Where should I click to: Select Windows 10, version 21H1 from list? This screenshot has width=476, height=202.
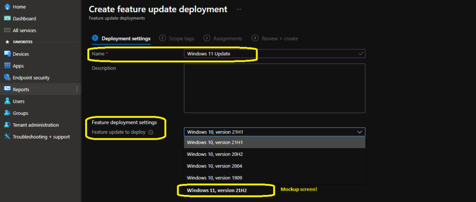(274, 142)
